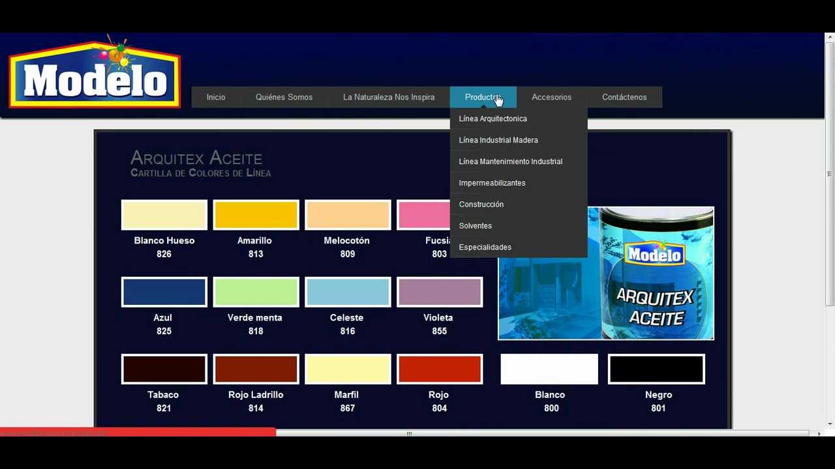Screen dimensions: 835x469
Task: Click the 'Rojo Ladrillo' label
Action: 256,395
